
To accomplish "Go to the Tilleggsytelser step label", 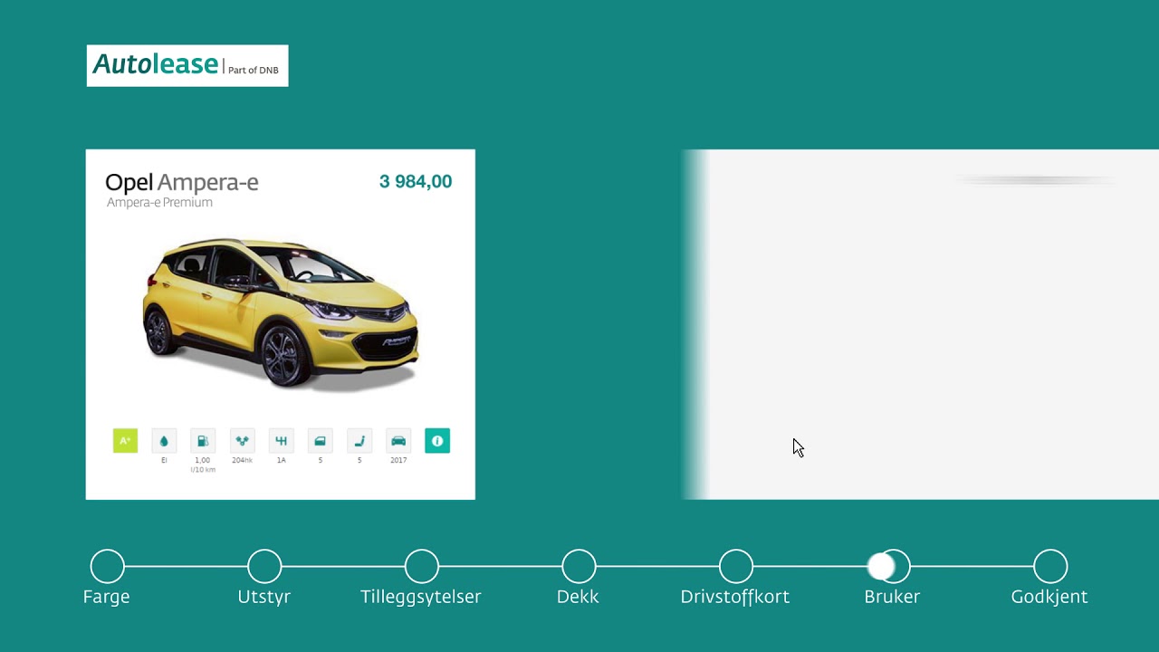I will (421, 597).
